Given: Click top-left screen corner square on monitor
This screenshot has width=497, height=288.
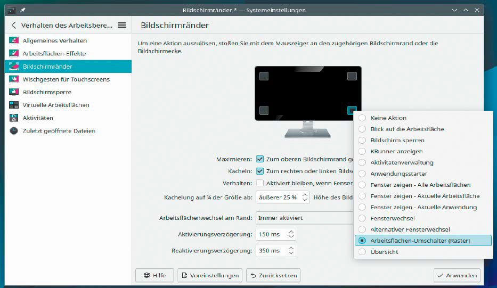Looking at the screenshot, I should click(264, 76).
